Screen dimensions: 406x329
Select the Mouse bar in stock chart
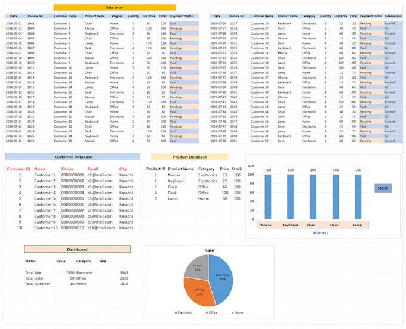click(268, 197)
